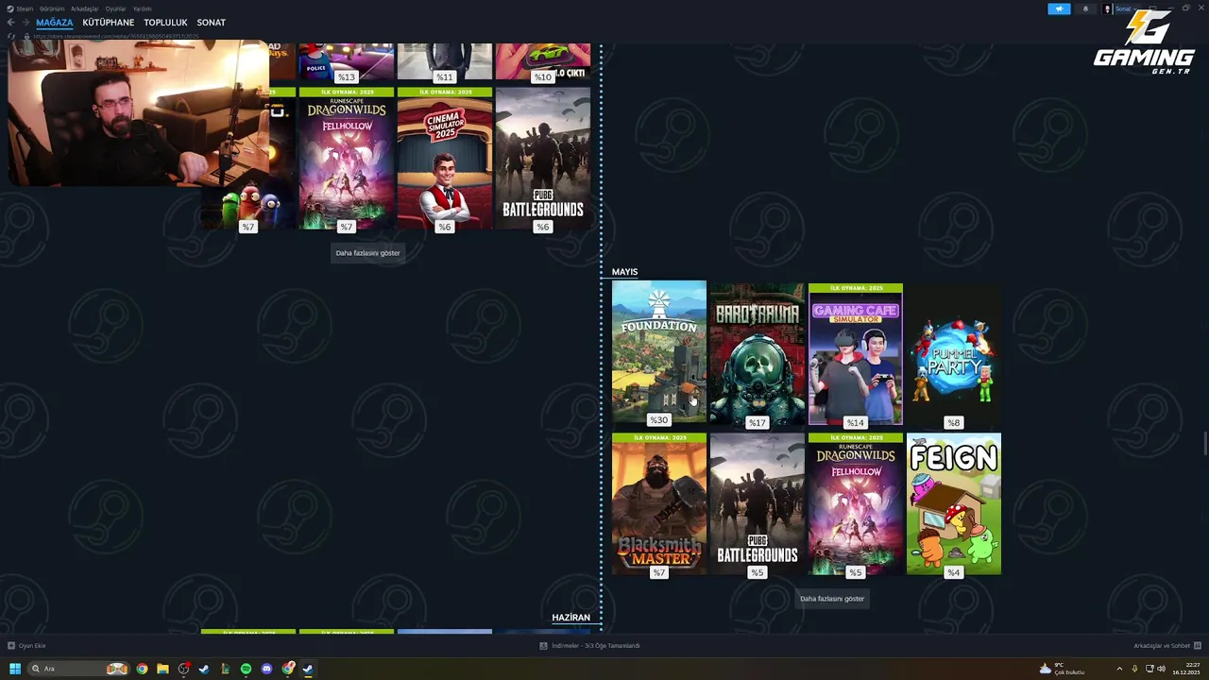Open Spotify from the taskbar

pos(246,669)
